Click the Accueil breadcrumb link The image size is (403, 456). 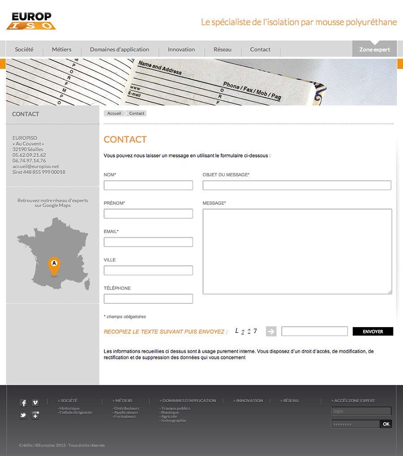tap(114, 114)
